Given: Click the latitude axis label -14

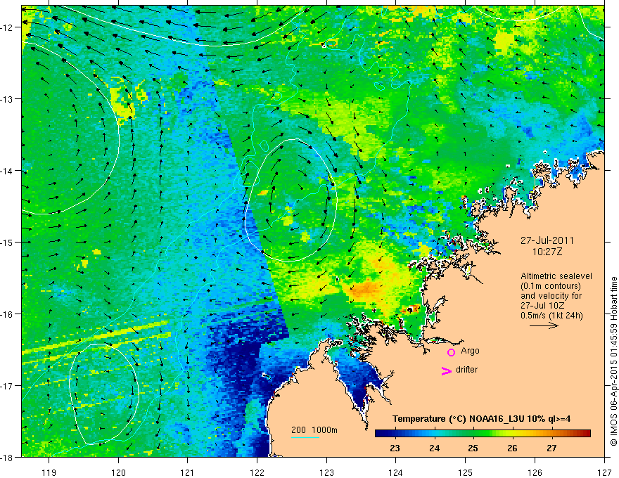Looking at the screenshot, I should click(x=6, y=171).
